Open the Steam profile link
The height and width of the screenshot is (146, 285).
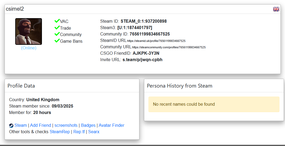21,125
